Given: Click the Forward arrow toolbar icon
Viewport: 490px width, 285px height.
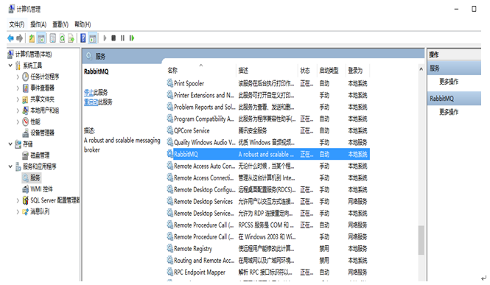Looking at the screenshot, I should tap(19, 38).
